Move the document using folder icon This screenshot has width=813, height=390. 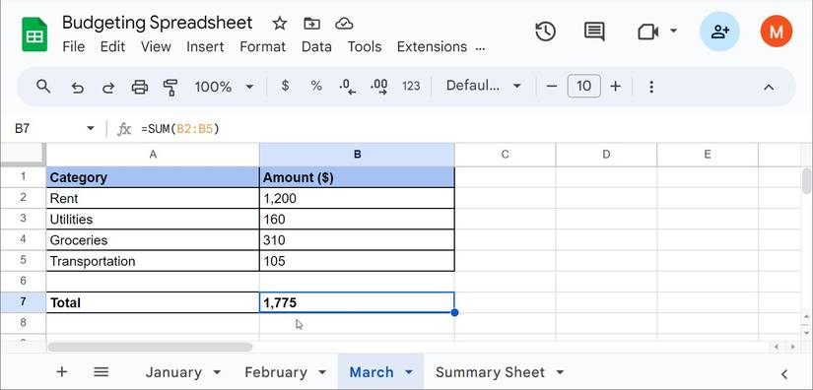pyautogui.click(x=311, y=24)
